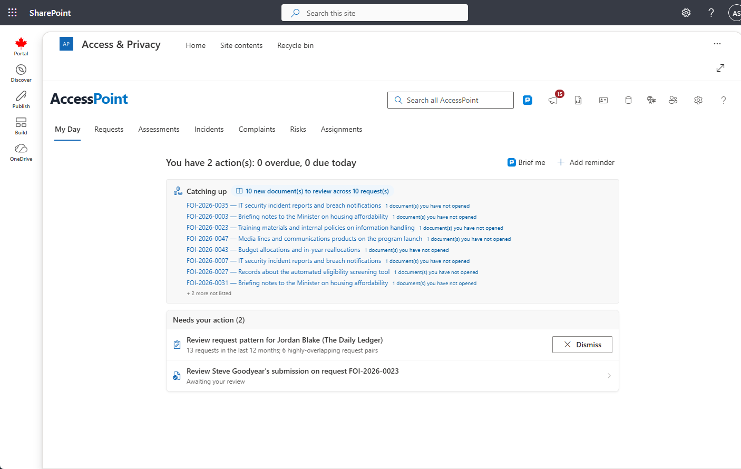Screen dimensions: 741x469
Task: Open the announcements megaphone with 15 badge
Action: coord(553,100)
